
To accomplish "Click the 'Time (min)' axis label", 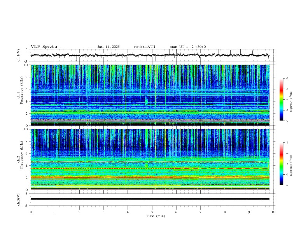I will [x=156, y=216].
